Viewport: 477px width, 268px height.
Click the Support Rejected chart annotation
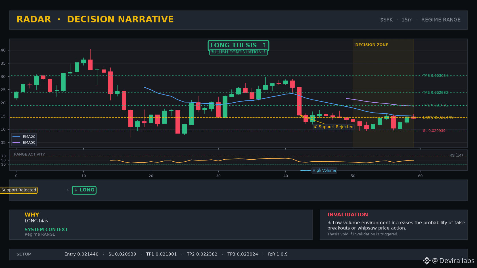[334, 127]
